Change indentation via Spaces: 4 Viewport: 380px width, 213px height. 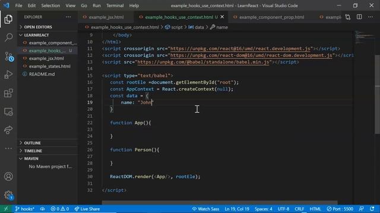click(263, 209)
